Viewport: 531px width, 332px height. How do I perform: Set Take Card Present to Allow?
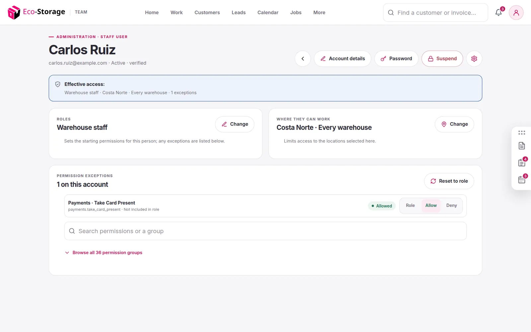pyautogui.click(x=431, y=206)
